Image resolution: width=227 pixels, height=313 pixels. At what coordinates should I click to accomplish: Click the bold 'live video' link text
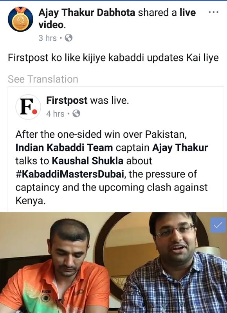(117, 18)
